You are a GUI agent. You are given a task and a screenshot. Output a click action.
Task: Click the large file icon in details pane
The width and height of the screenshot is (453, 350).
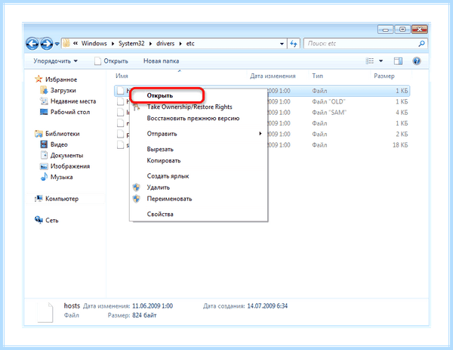[x=45, y=312]
